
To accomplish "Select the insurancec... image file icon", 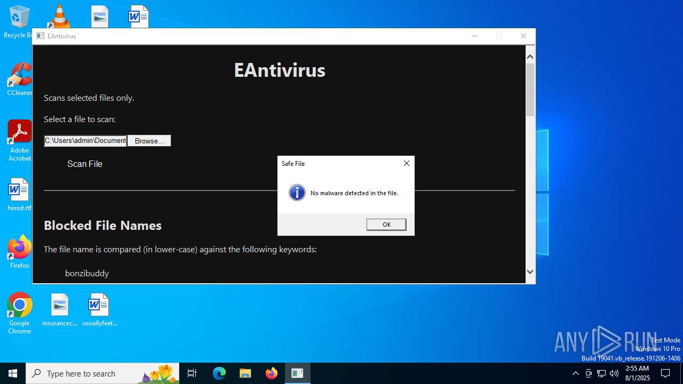I will 60,310.
